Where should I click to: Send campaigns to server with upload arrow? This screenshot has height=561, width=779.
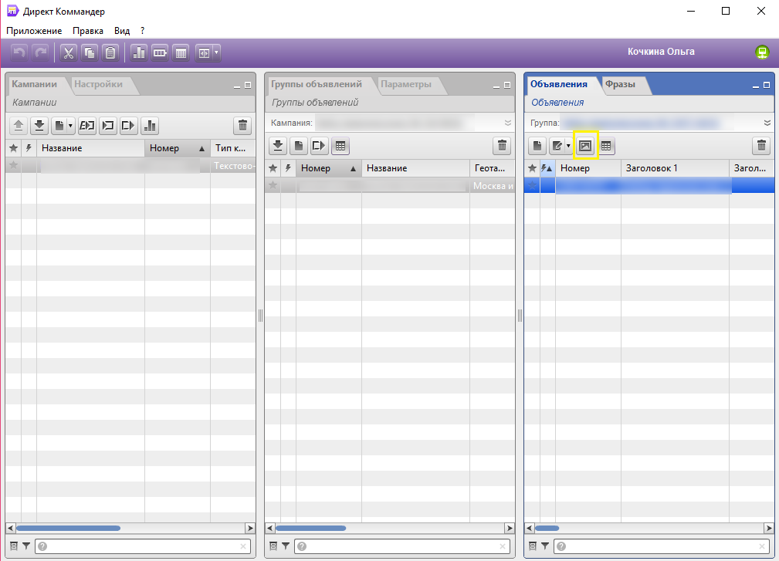point(19,126)
